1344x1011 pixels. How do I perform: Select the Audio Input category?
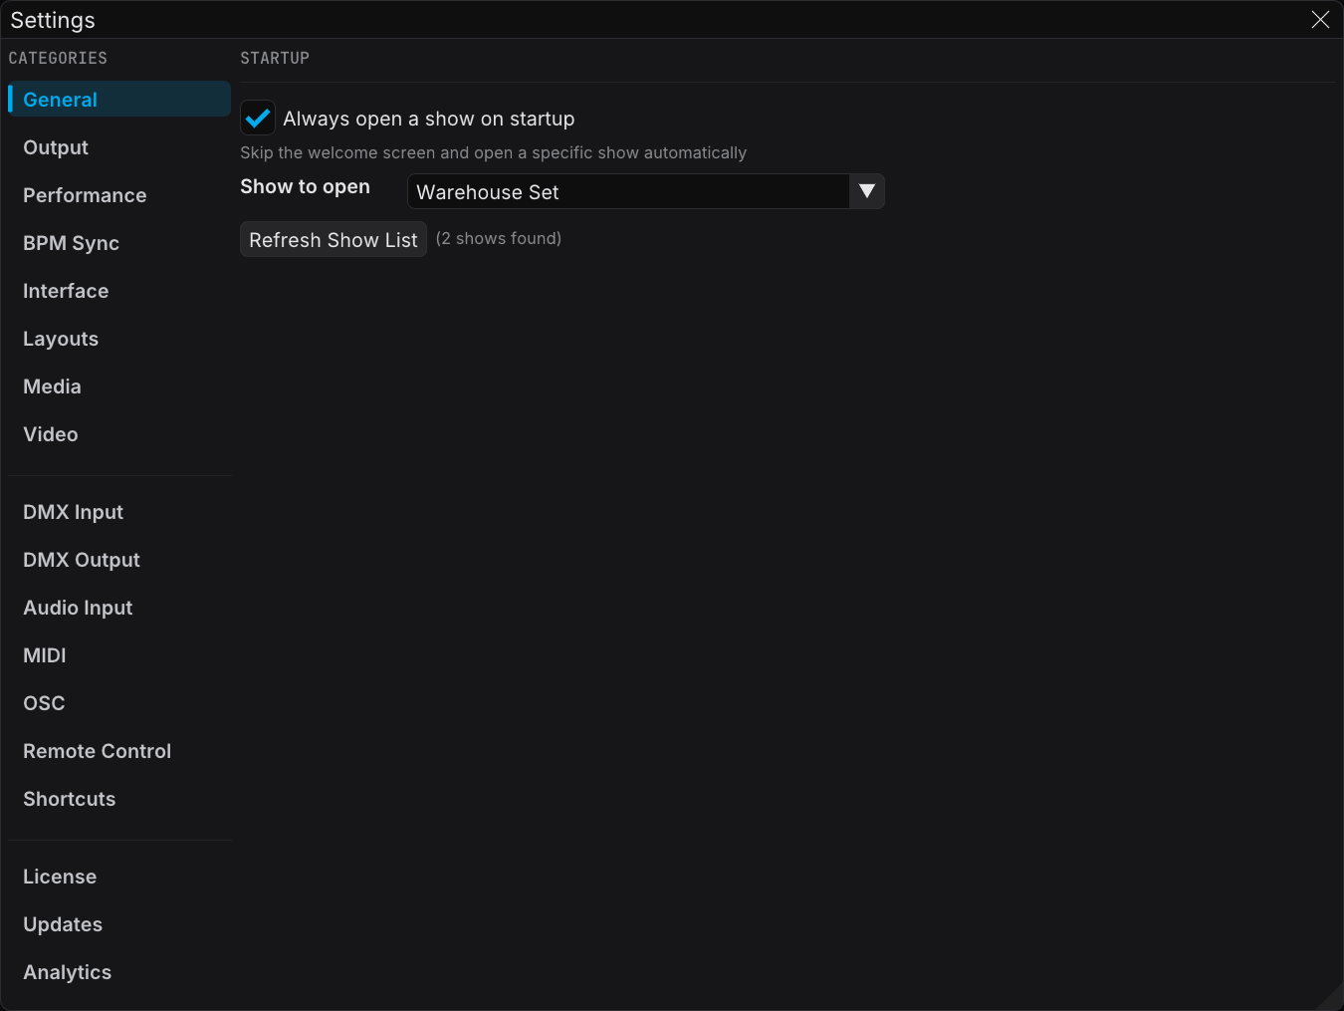point(119,608)
